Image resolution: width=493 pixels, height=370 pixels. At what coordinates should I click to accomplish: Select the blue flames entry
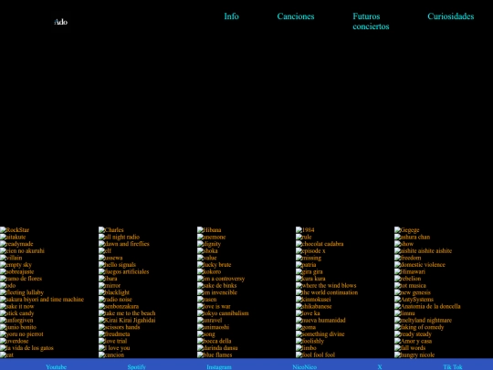pyautogui.click(x=215, y=354)
